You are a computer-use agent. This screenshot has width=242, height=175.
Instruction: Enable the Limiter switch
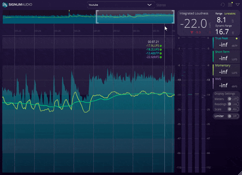233,116
